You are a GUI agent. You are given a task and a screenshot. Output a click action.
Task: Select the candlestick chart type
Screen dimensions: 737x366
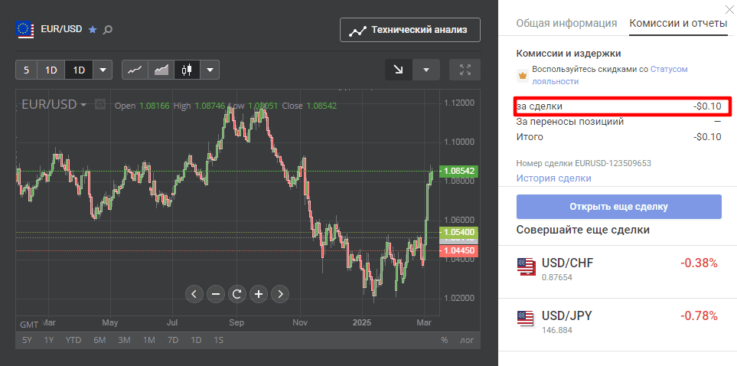click(187, 70)
